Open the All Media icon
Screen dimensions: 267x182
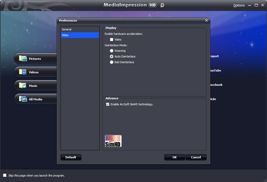point(23,99)
